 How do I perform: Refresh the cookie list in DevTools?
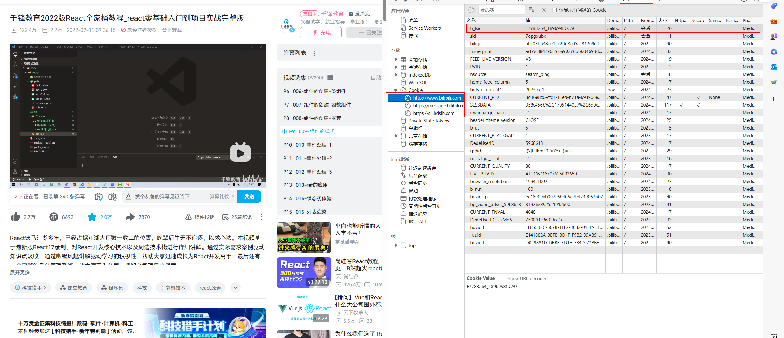pos(471,10)
